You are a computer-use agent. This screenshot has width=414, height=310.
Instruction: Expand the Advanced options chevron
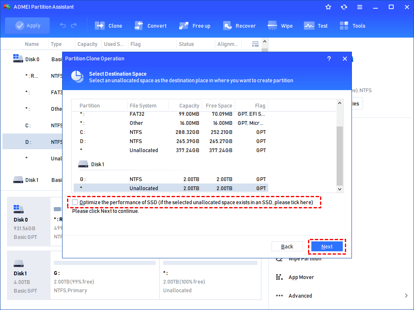[x=406, y=296]
